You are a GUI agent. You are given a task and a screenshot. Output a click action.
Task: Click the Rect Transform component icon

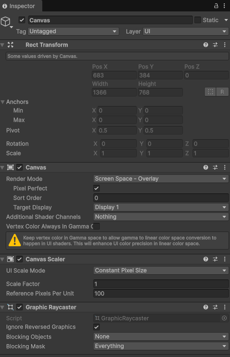[10, 45]
